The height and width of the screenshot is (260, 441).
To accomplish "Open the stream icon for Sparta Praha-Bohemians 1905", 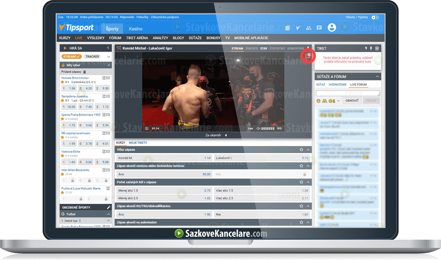I will pyautogui.click(x=104, y=115).
